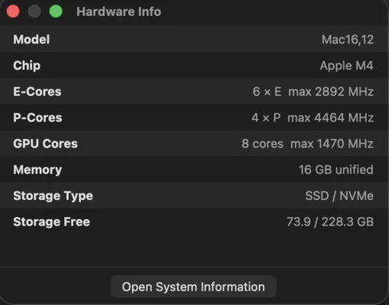The height and width of the screenshot is (305, 389).
Task: Select the P-Cores label
Action: [x=37, y=117]
